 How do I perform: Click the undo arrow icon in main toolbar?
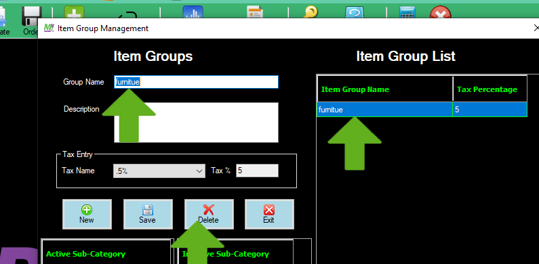pos(128,15)
